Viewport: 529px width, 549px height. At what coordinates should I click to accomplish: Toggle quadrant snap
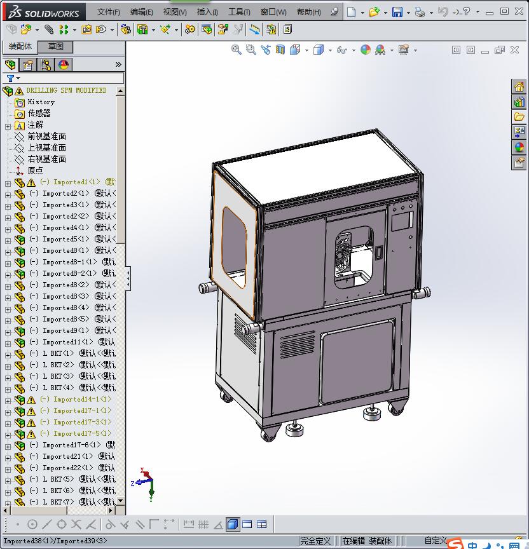click(x=62, y=524)
